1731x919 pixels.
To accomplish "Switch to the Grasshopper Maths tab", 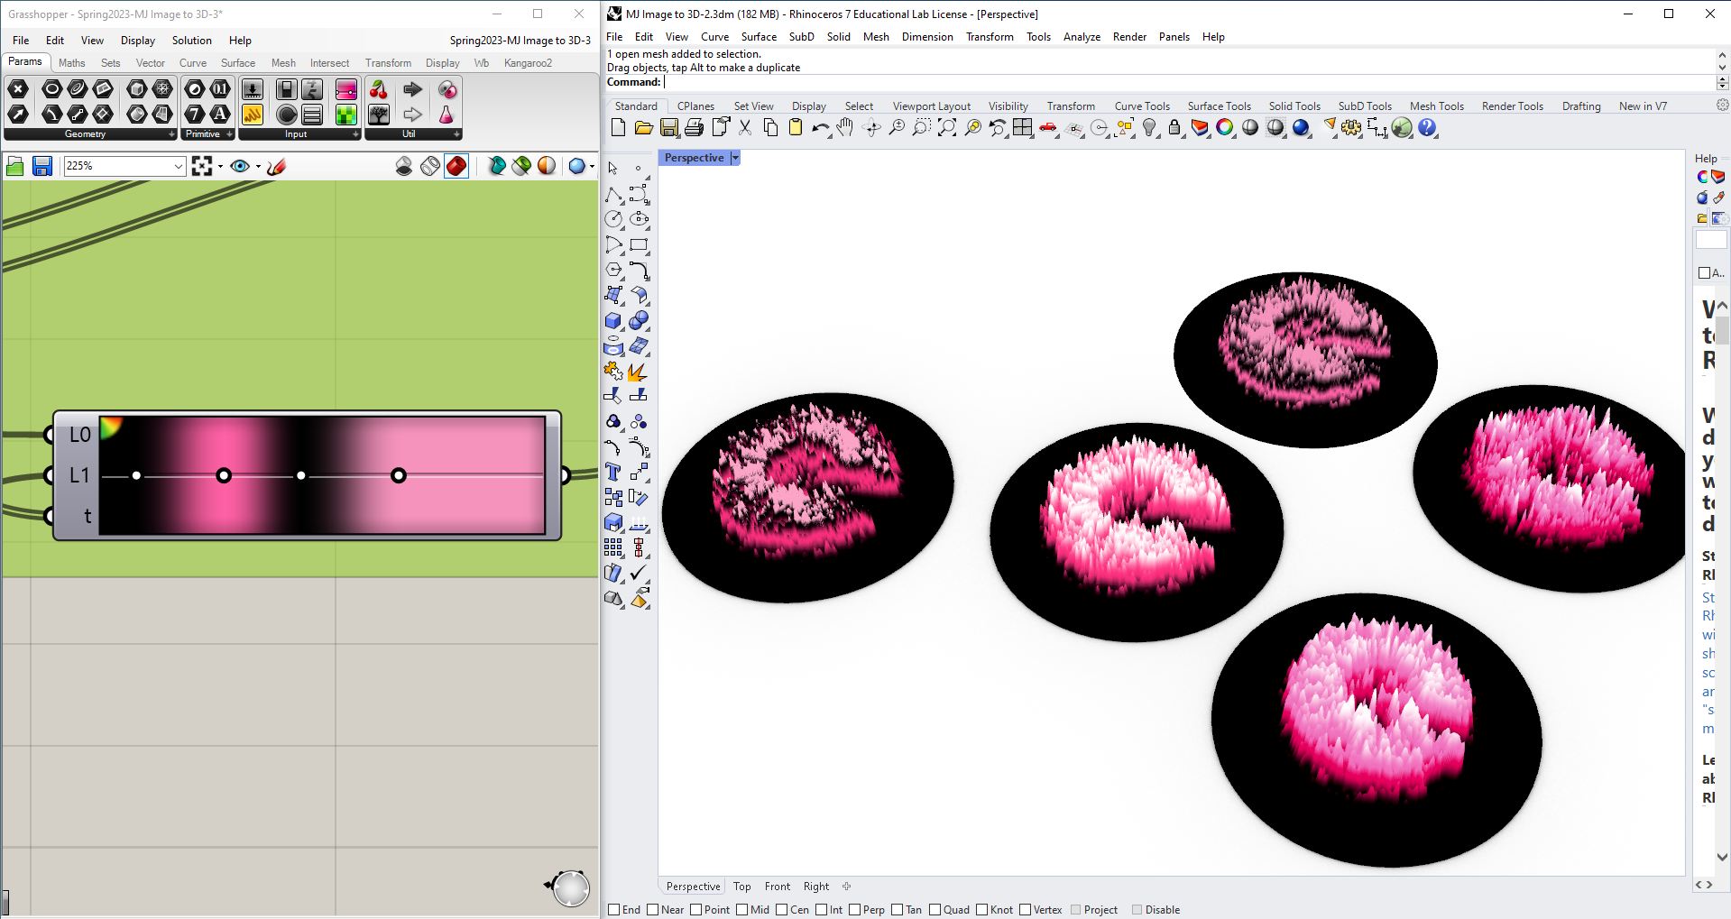I will pyautogui.click(x=71, y=63).
